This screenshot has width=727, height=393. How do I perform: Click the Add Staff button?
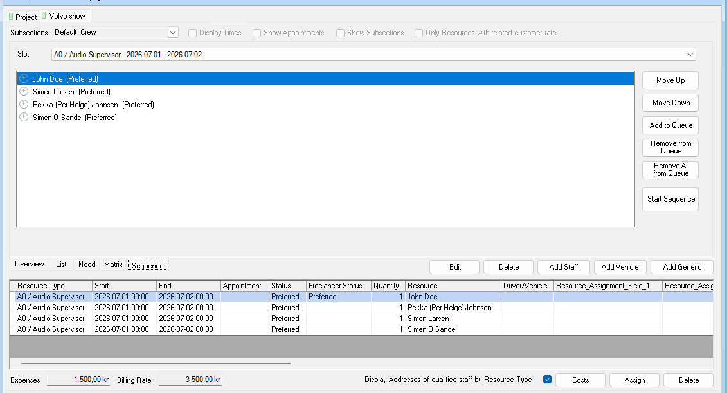coord(563,267)
